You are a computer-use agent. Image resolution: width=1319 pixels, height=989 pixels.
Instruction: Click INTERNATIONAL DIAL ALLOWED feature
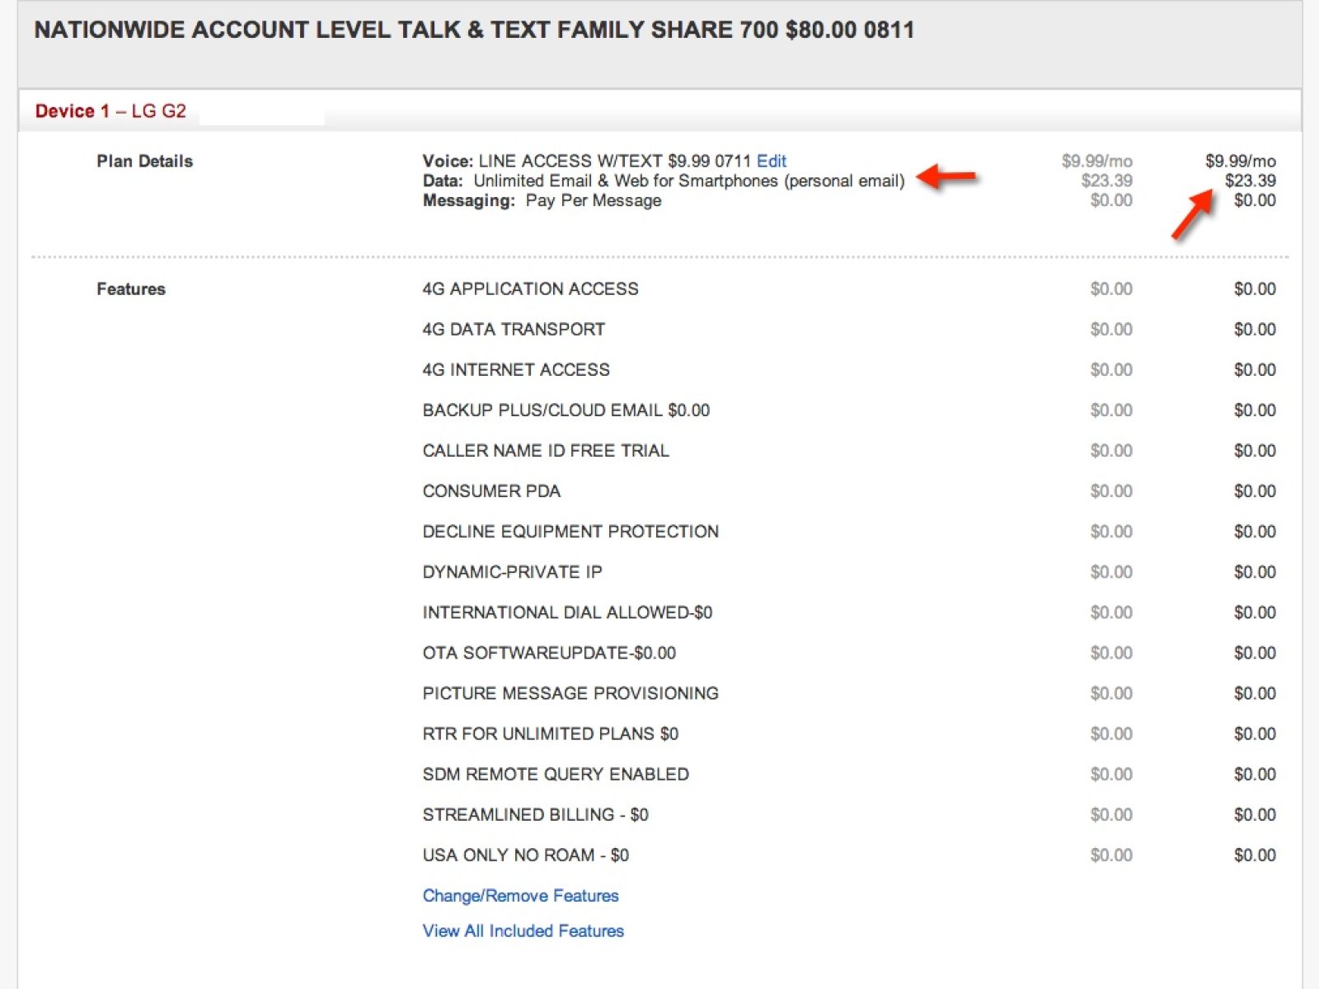tap(567, 612)
